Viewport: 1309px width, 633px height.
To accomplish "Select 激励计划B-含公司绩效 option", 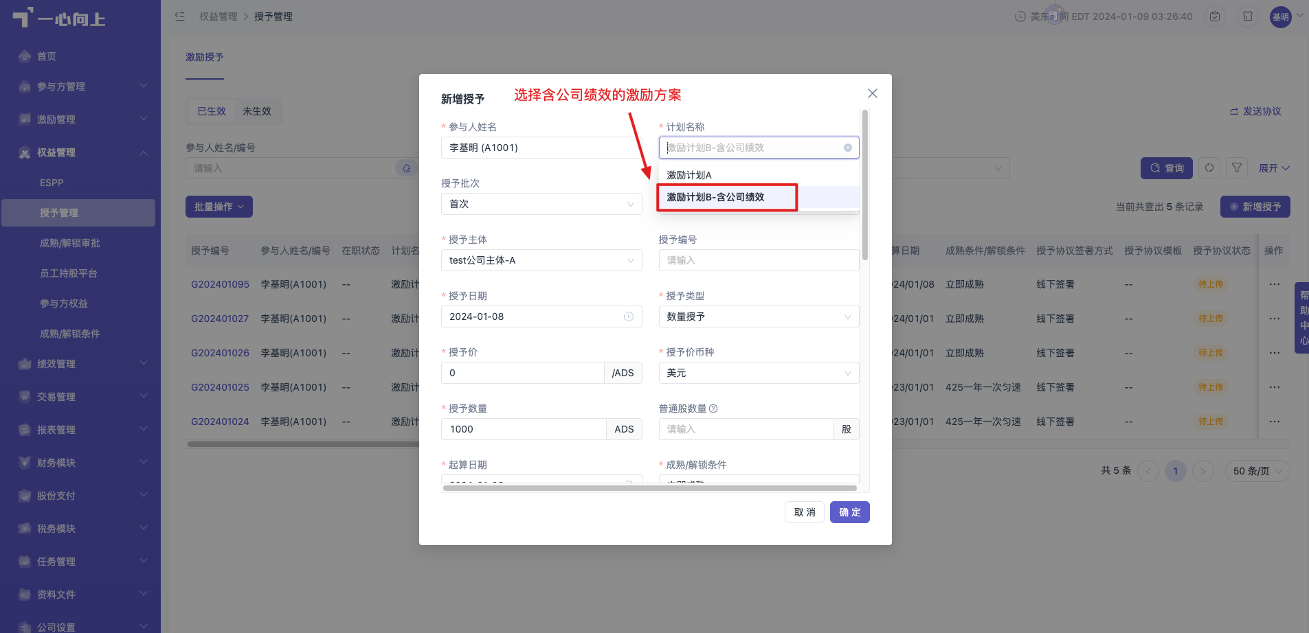I will [759, 197].
